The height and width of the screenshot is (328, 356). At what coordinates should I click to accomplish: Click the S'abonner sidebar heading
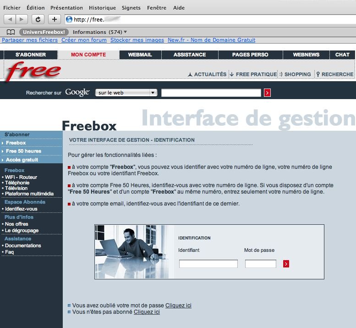tap(17, 134)
